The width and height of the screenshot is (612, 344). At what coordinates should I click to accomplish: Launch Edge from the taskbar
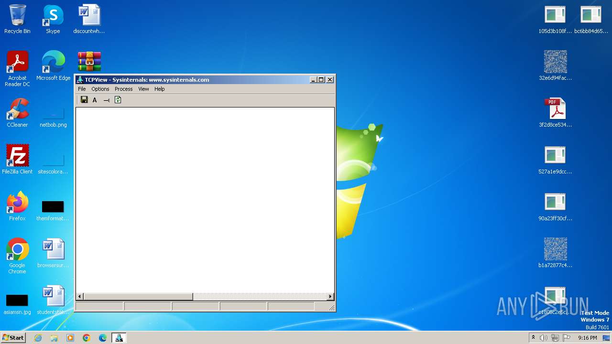[x=103, y=338]
